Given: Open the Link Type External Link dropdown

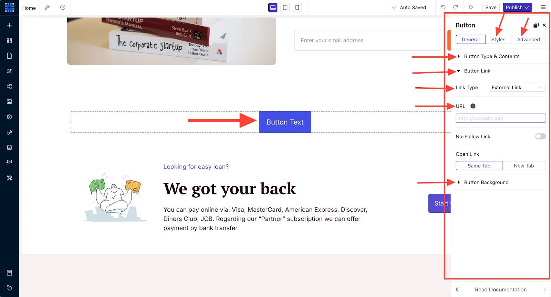Looking at the screenshot, I should pyautogui.click(x=517, y=87).
